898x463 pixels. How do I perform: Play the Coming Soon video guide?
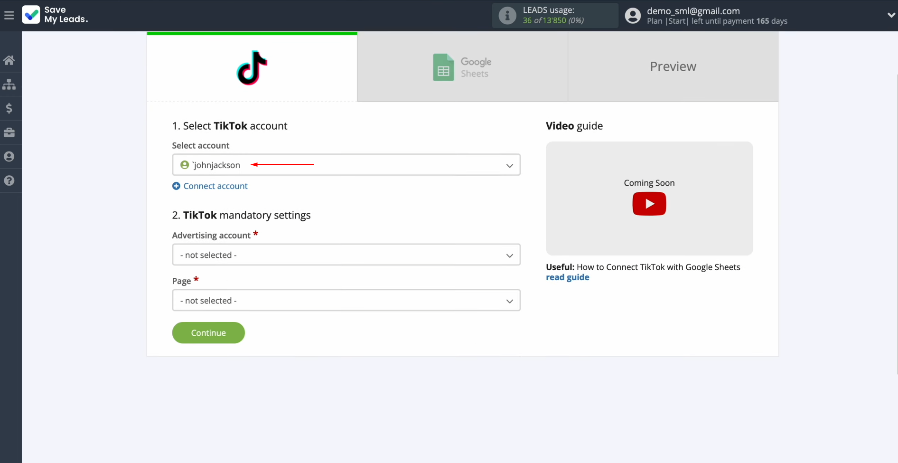(x=649, y=204)
